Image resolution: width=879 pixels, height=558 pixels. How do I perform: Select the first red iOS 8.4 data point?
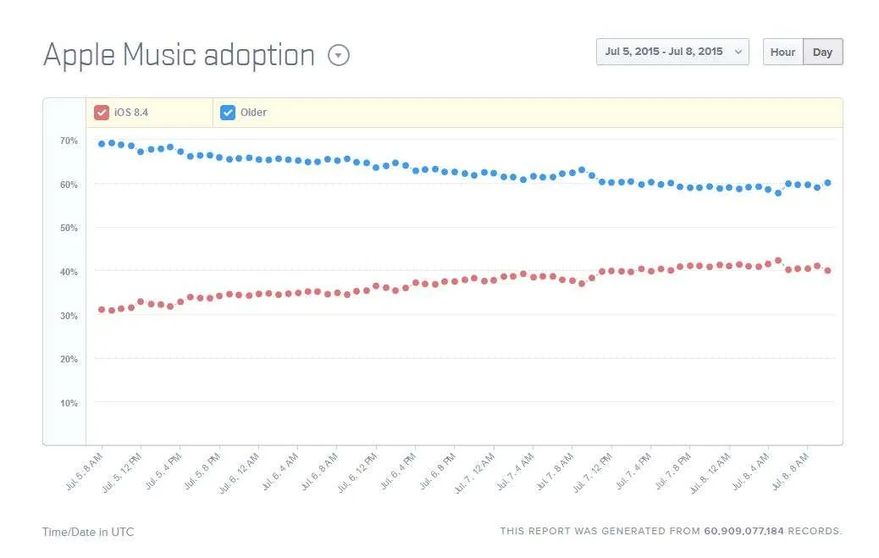tap(102, 310)
